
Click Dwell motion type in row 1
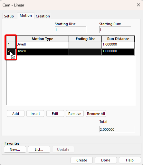(42, 45)
